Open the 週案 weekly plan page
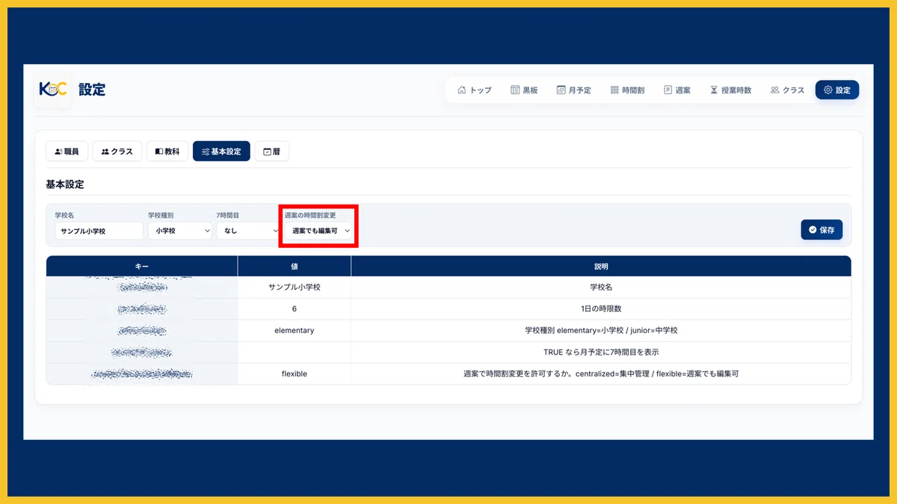 click(x=677, y=90)
